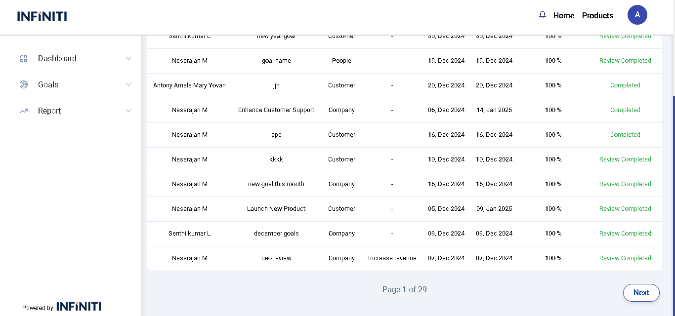Click the notification bell icon

[x=543, y=15]
